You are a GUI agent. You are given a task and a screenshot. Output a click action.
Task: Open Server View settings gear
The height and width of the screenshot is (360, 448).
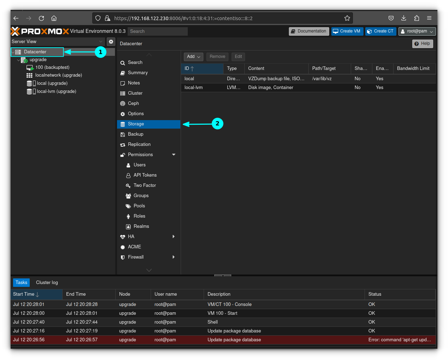pyautogui.click(x=111, y=42)
